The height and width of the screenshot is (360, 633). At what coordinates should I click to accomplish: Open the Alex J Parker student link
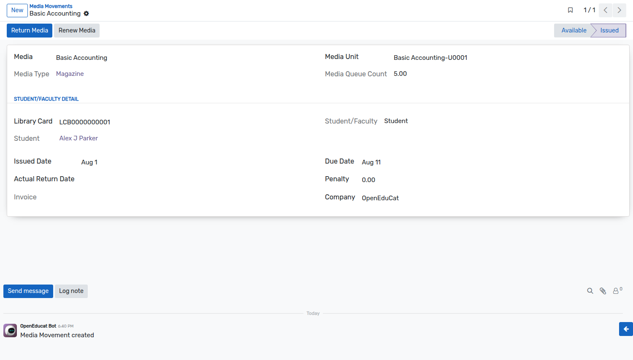(78, 138)
